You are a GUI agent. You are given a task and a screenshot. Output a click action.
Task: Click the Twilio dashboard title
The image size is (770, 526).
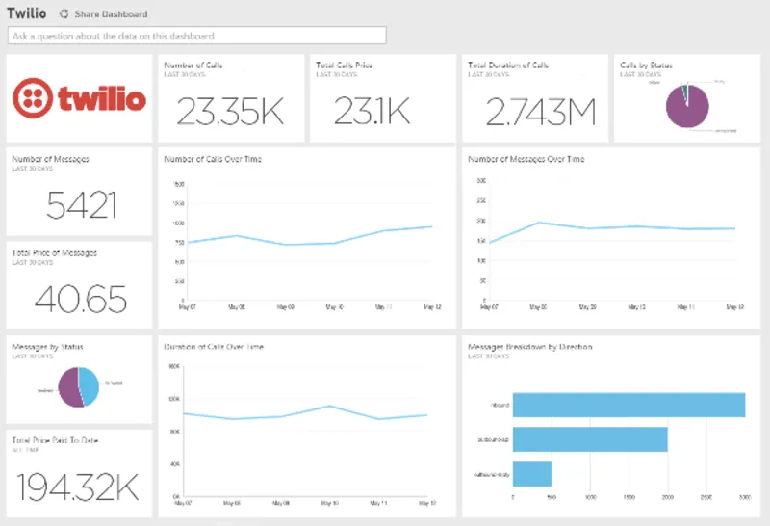[x=26, y=13]
